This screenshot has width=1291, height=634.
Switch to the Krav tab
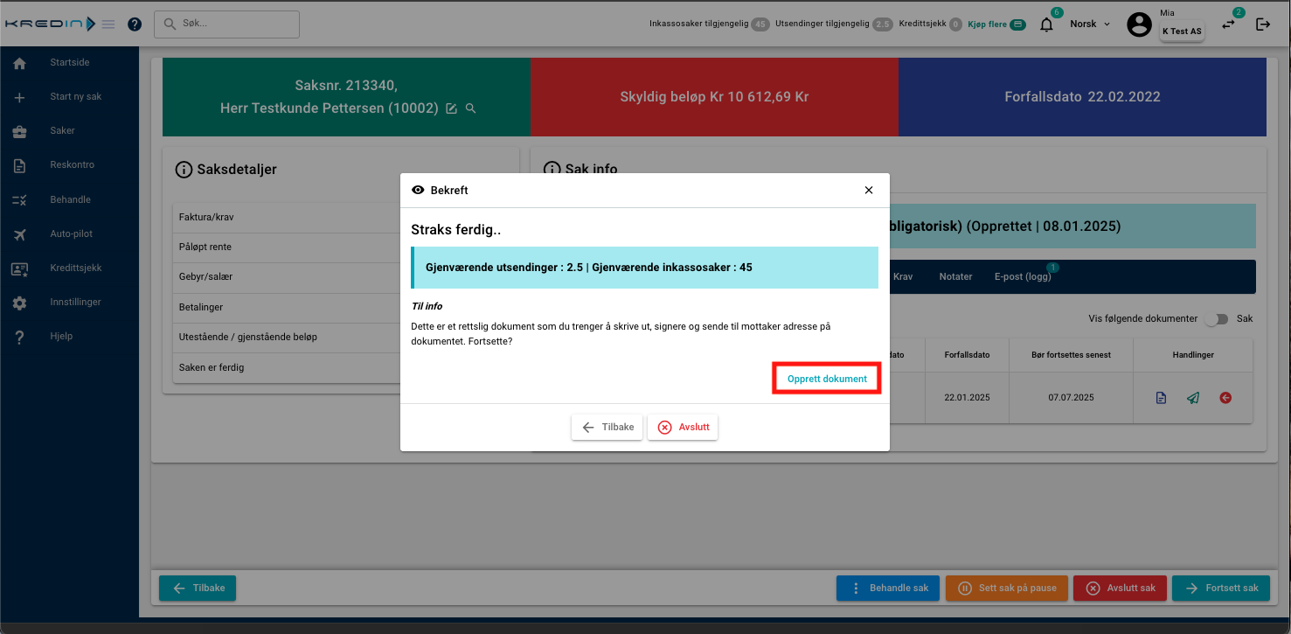(903, 276)
